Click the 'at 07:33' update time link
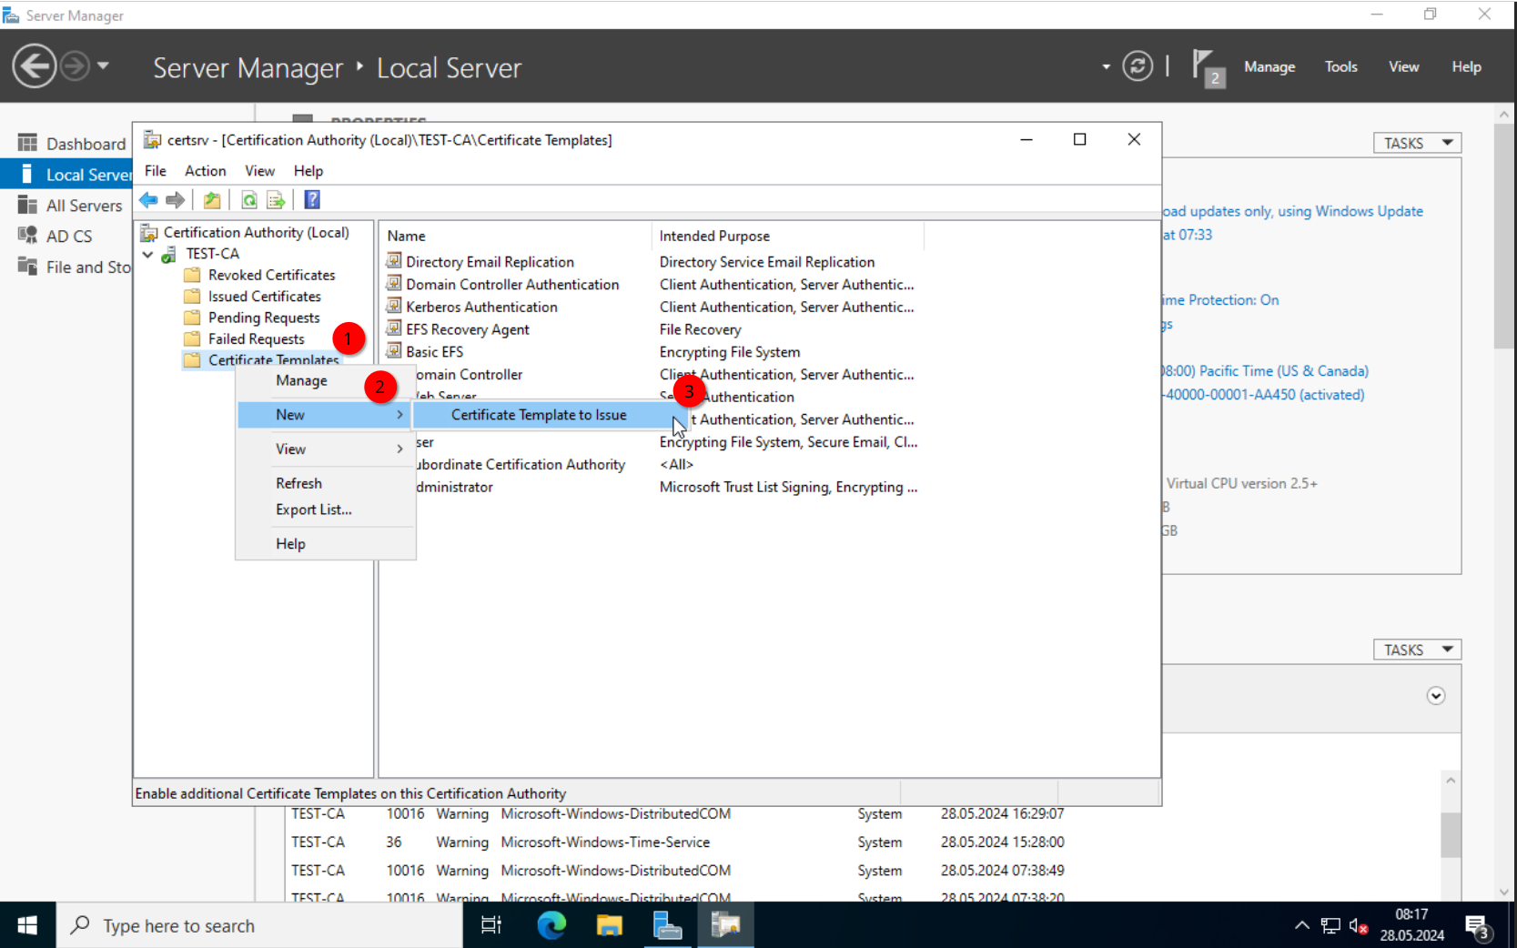 (x=1188, y=235)
